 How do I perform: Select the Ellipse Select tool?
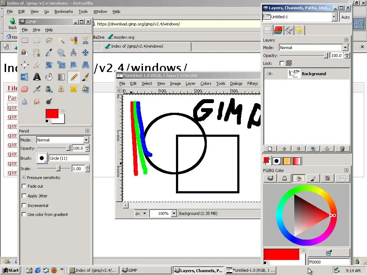pos(37,40)
